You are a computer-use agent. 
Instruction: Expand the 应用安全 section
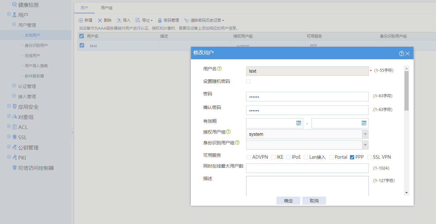tap(9, 106)
